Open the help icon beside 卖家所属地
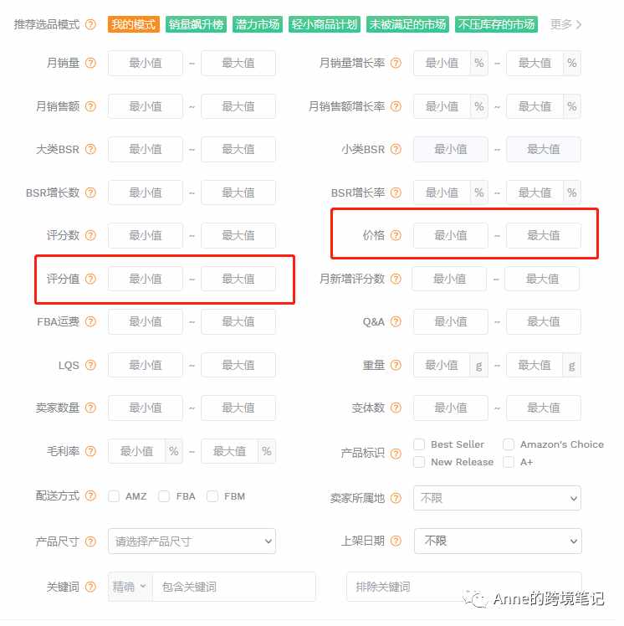Viewport: 624px width, 626px height. coord(396,498)
